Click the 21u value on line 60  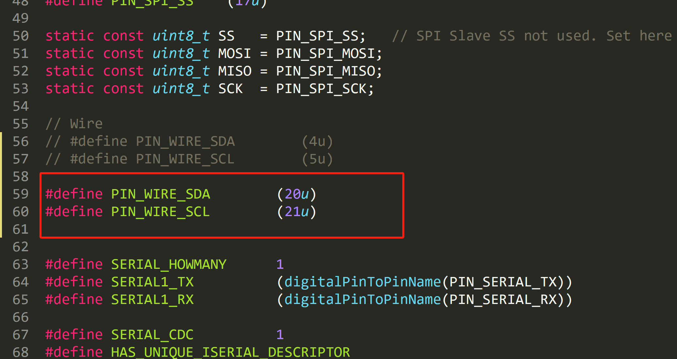(x=297, y=212)
